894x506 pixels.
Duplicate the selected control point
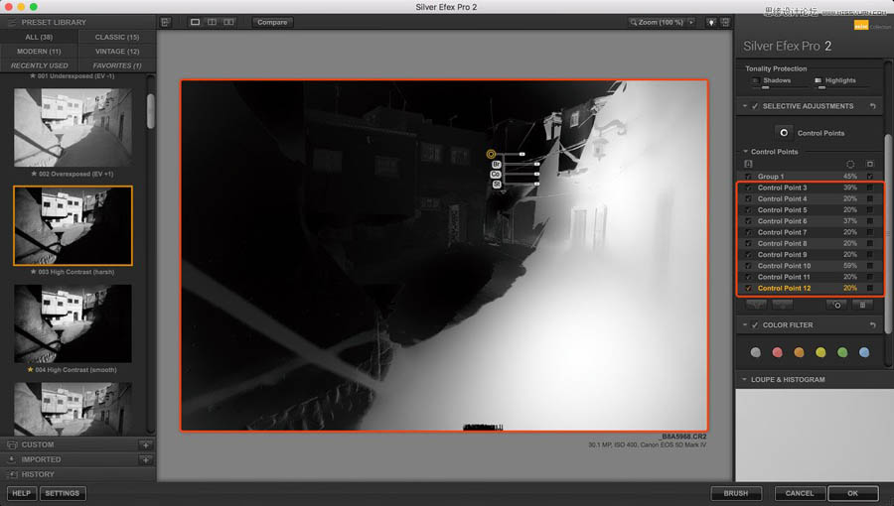(837, 305)
